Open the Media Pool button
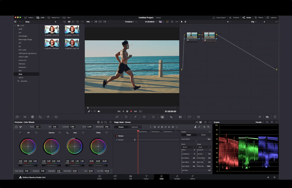292x188 pixels. click(54, 18)
